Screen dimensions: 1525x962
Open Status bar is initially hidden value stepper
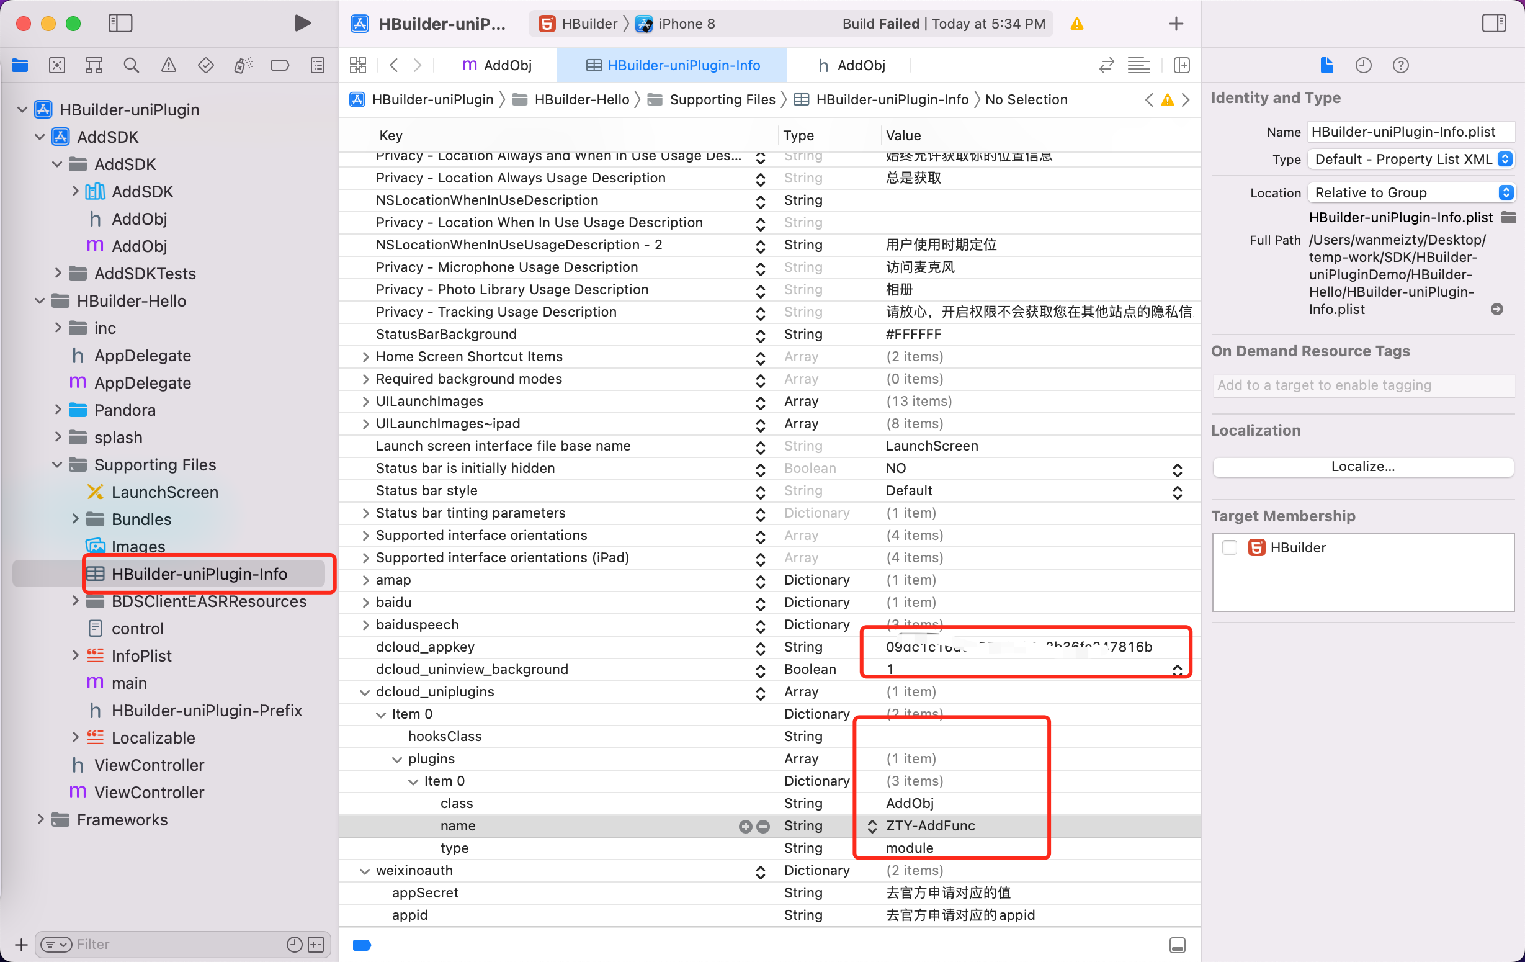[x=1178, y=470]
